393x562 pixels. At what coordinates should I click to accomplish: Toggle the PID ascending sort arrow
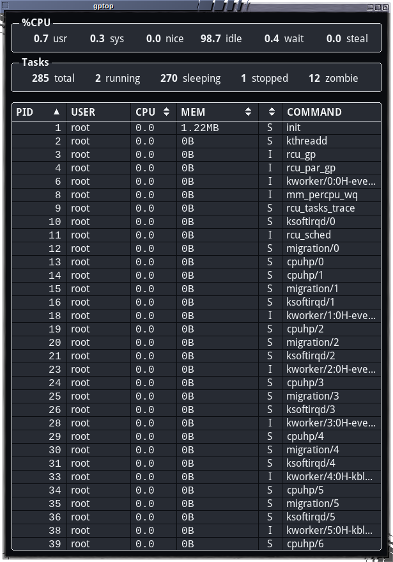coord(56,112)
